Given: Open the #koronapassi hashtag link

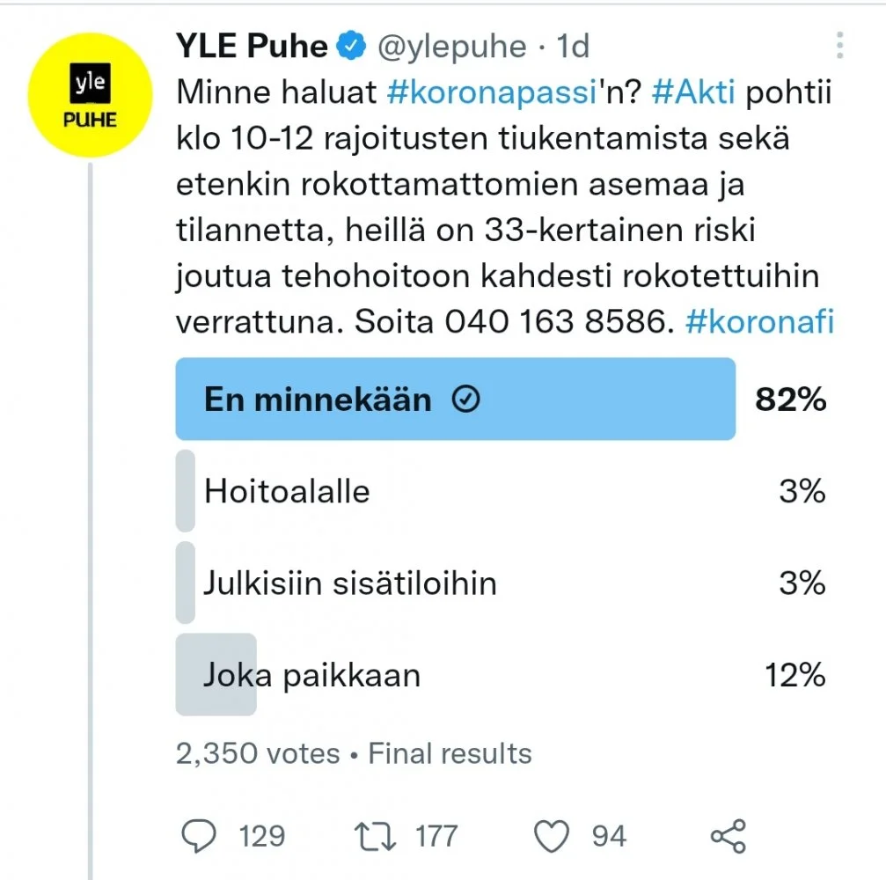Looking at the screenshot, I should tap(491, 92).
